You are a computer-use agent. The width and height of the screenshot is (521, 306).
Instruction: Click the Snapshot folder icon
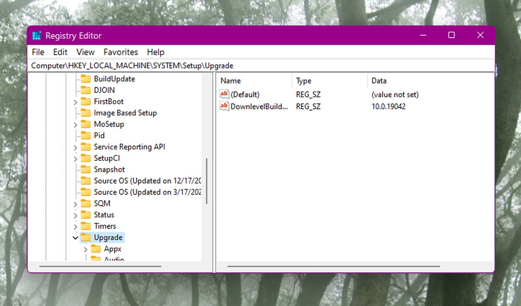(x=86, y=169)
